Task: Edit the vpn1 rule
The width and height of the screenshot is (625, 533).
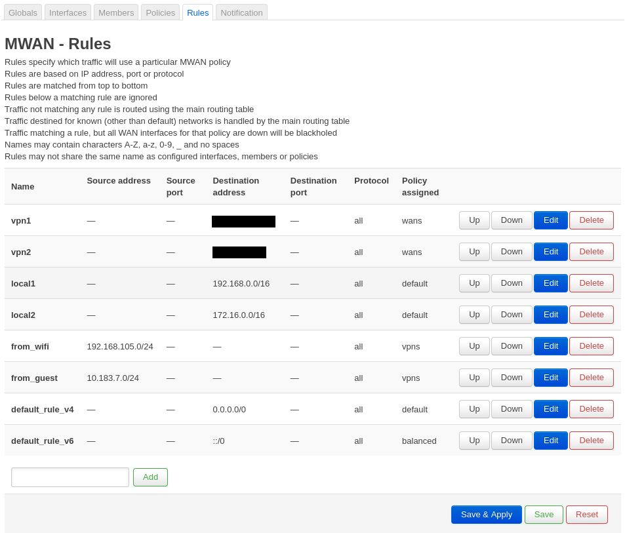Action: (x=550, y=220)
